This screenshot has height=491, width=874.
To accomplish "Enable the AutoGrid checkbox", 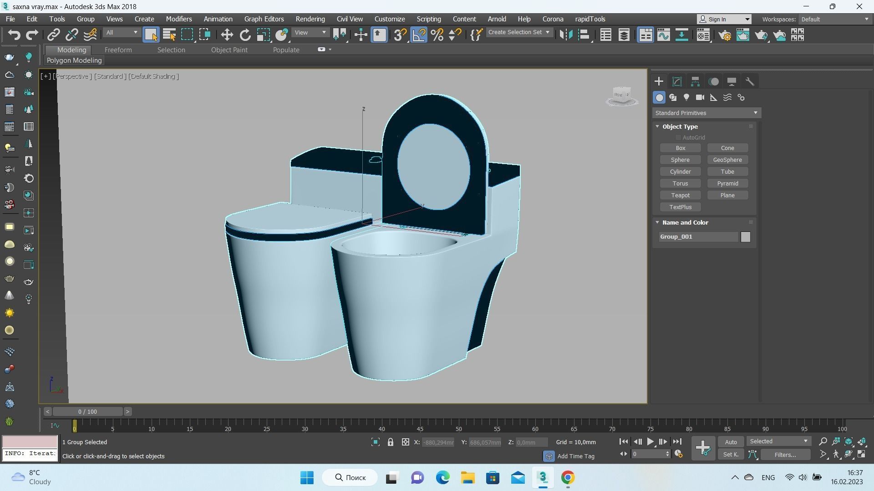I will 678,137.
